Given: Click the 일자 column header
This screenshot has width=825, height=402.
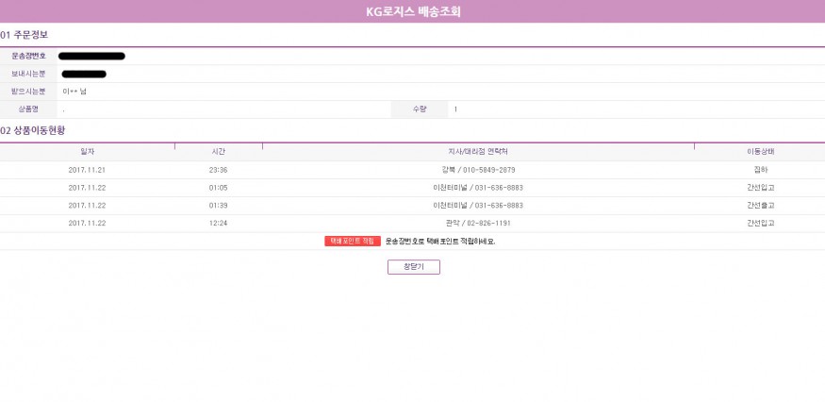Looking at the screenshot, I should coord(88,151).
